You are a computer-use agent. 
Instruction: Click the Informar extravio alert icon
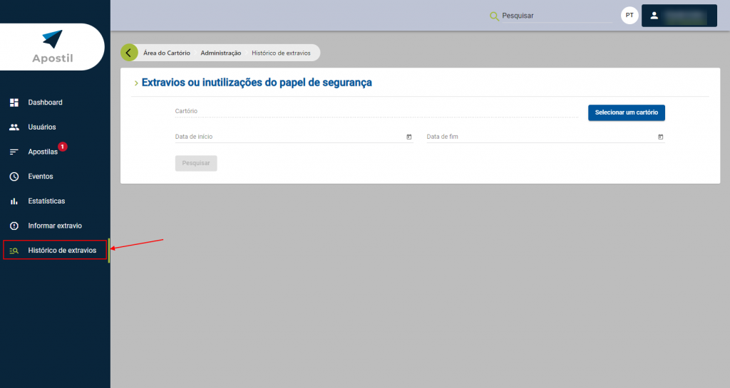[x=14, y=226]
